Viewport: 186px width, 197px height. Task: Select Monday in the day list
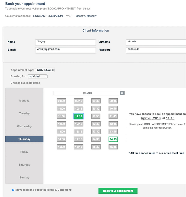(x=24, y=101)
